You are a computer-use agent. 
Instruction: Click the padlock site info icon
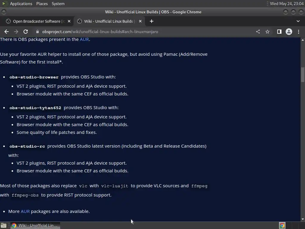pos(38,32)
